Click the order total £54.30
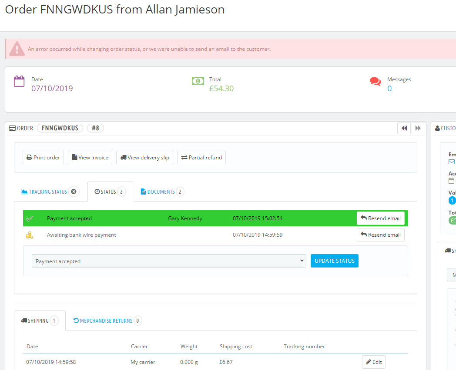 [x=221, y=89]
